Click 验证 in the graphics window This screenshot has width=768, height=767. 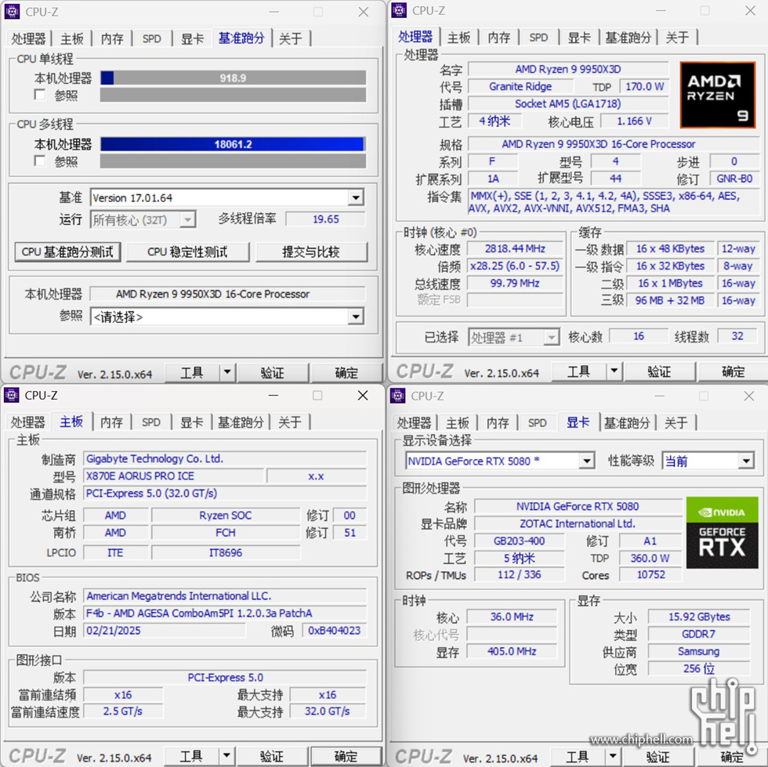(658, 757)
